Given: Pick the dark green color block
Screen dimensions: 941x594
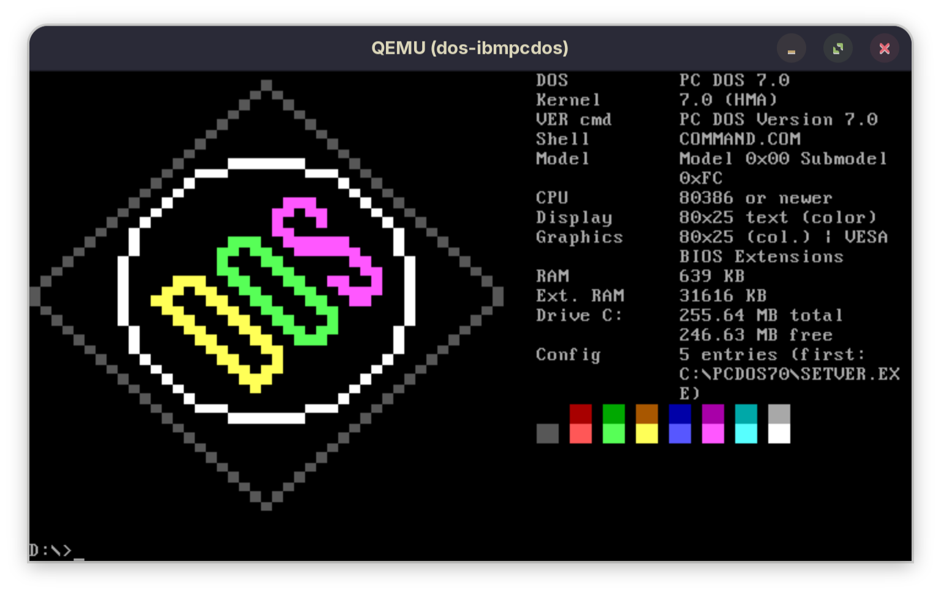Looking at the screenshot, I should pyautogui.click(x=614, y=414).
